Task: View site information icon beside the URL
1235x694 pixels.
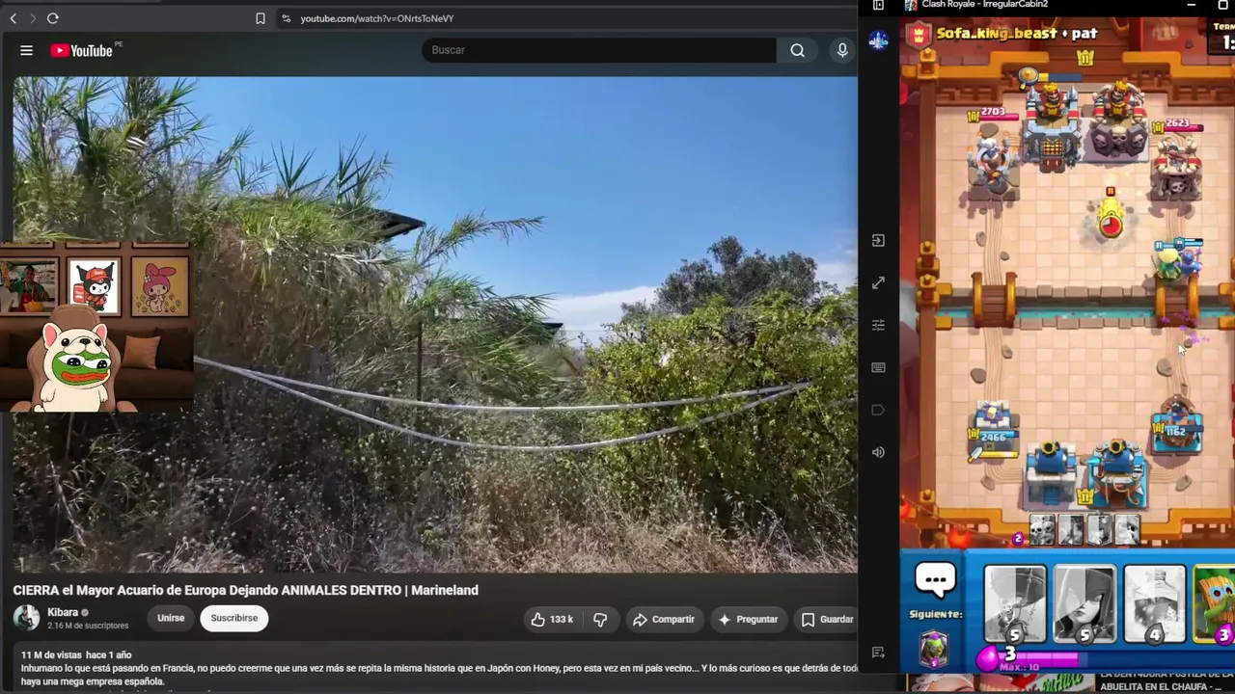Action: click(286, 18)
